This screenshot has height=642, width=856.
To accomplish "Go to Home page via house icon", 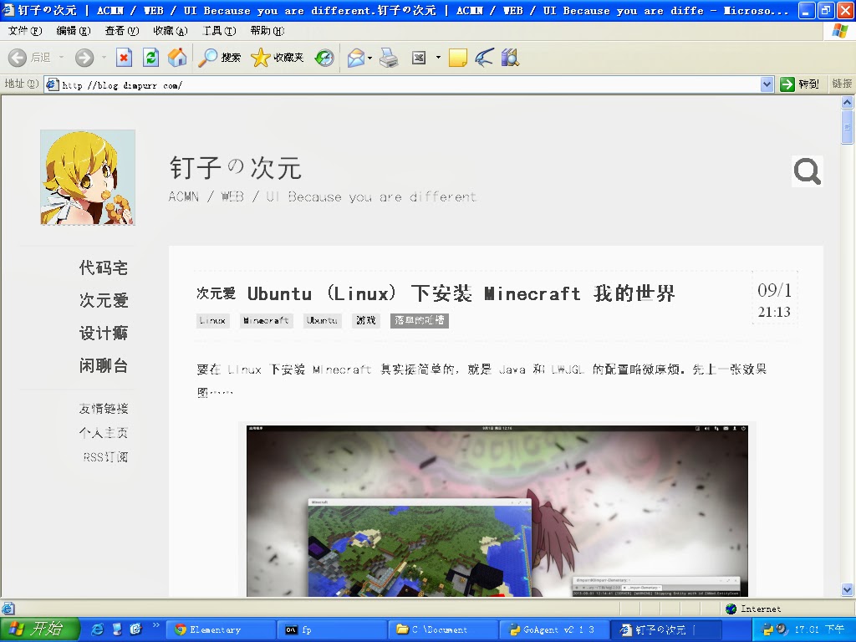I will coord(176,58).
